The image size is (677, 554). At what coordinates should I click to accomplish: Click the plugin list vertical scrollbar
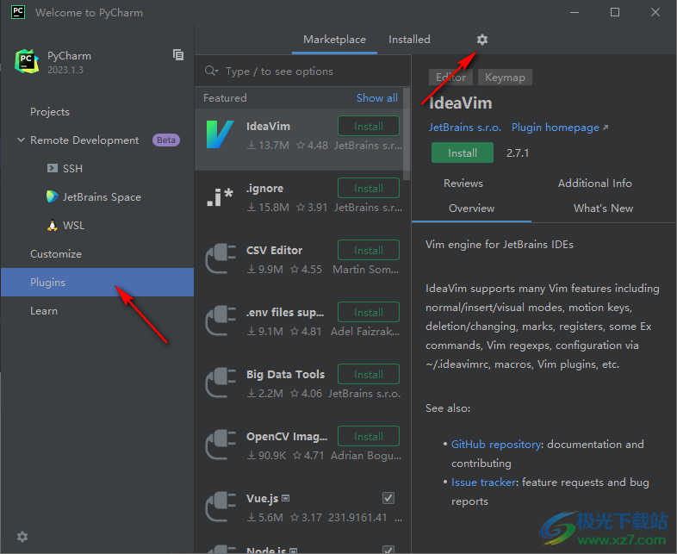pyautogui.click(x=406, y=134)
